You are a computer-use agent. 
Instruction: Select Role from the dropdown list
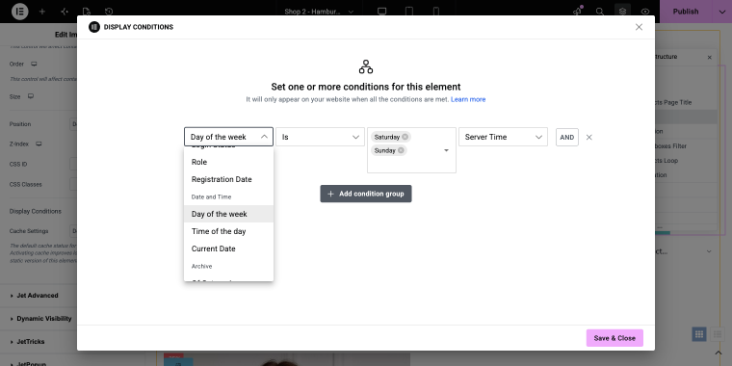[229, 162]
